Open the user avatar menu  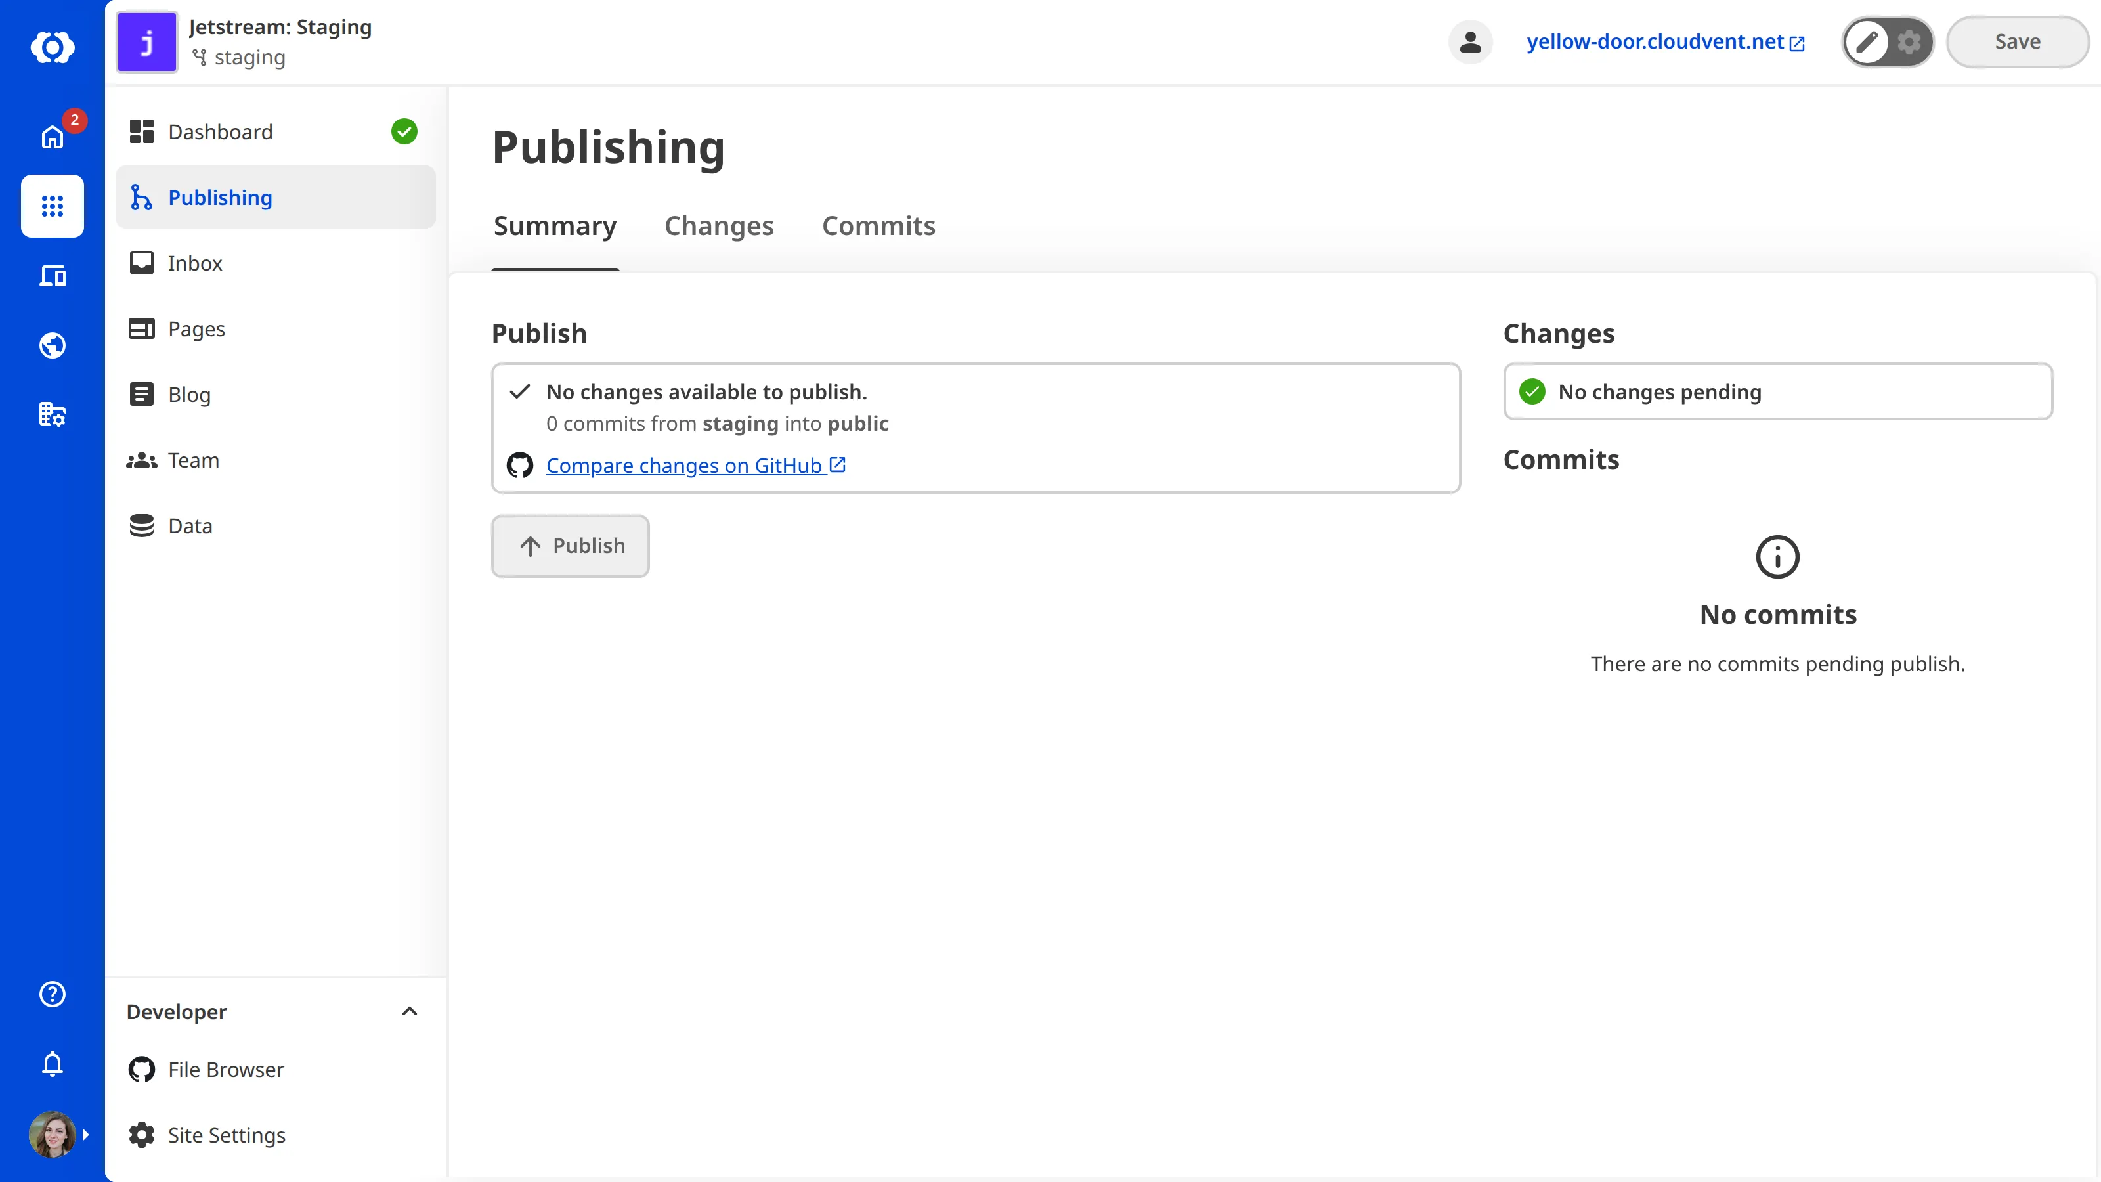[53, 1134]
